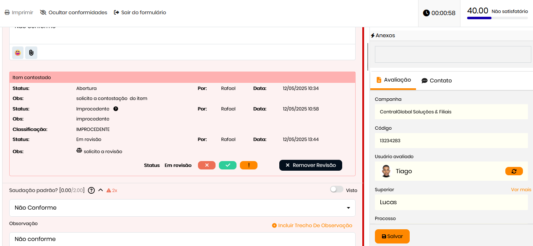Collapse the Saudação padrão item chevron

pos(101,190)
